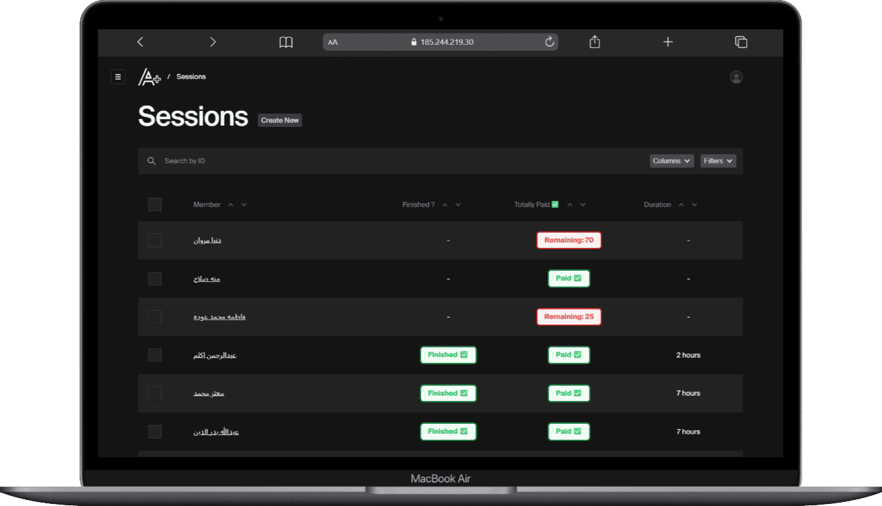Open the bookmarks book icon
The height and width of the screenshot is (506, 882).
[x=286, y=42]
